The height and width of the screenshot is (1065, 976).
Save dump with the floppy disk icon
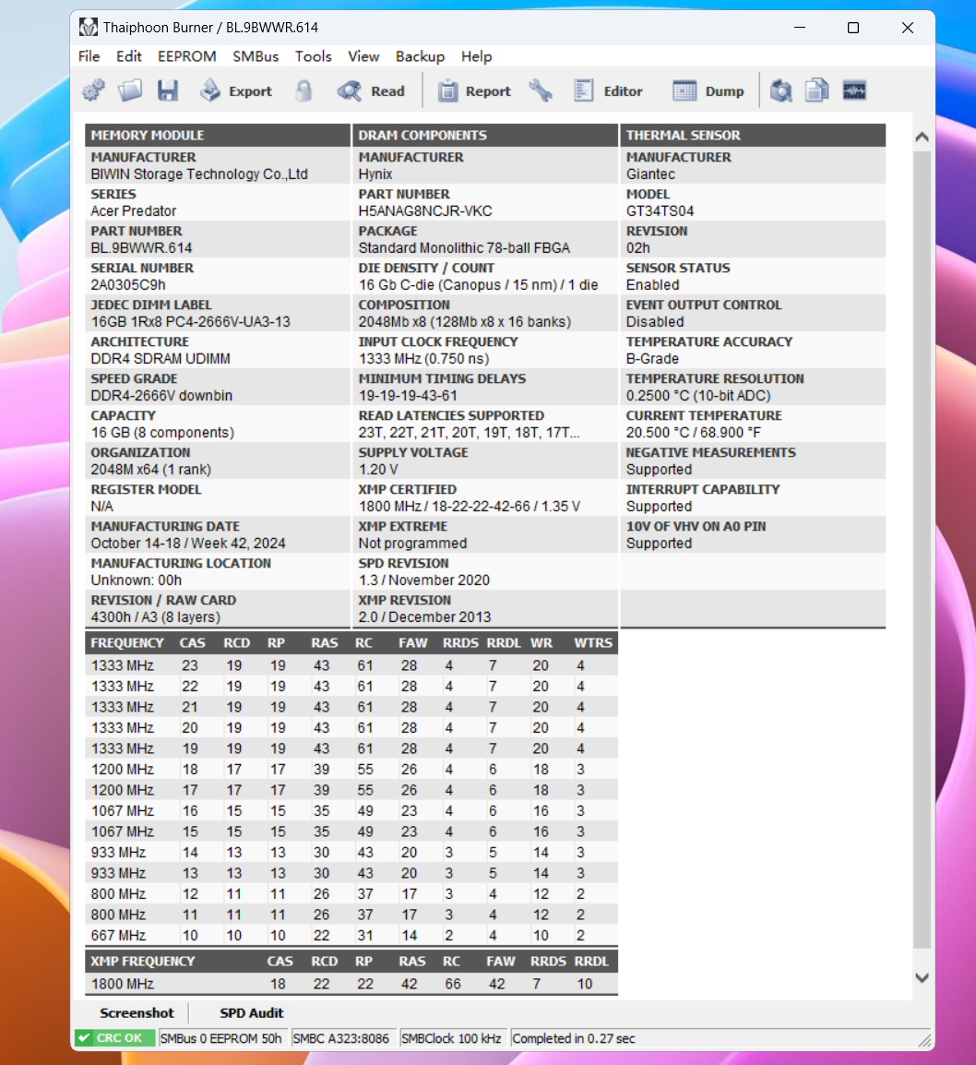[168, 90]
